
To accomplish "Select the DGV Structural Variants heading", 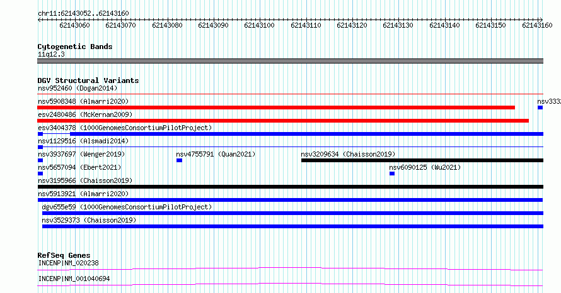I will click(x=88, y=80).
